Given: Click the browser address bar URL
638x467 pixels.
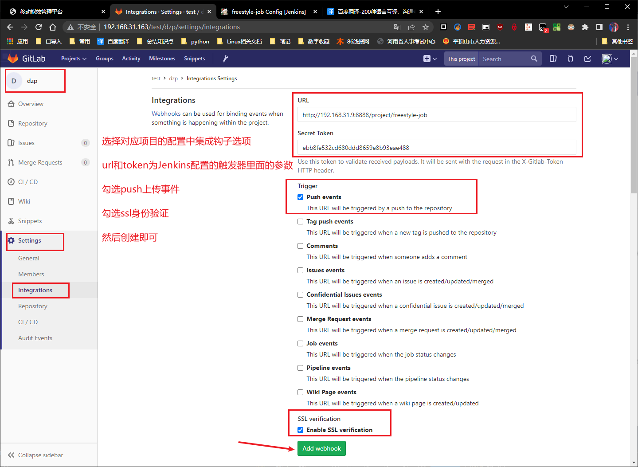Looking at the screenshot, I should (x=172, y=27).
